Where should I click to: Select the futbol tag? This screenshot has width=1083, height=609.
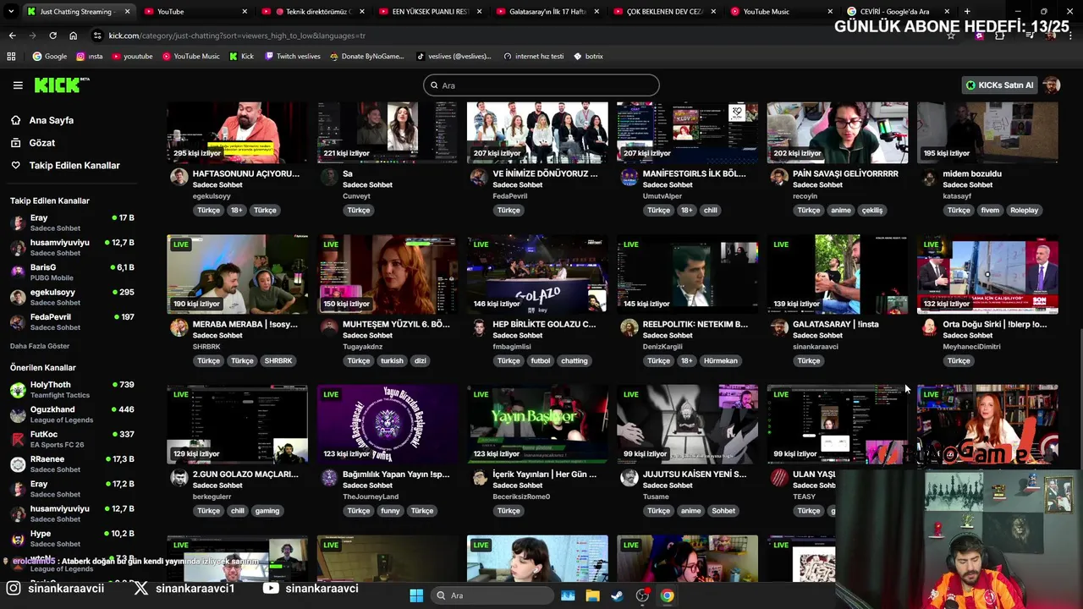541,360
